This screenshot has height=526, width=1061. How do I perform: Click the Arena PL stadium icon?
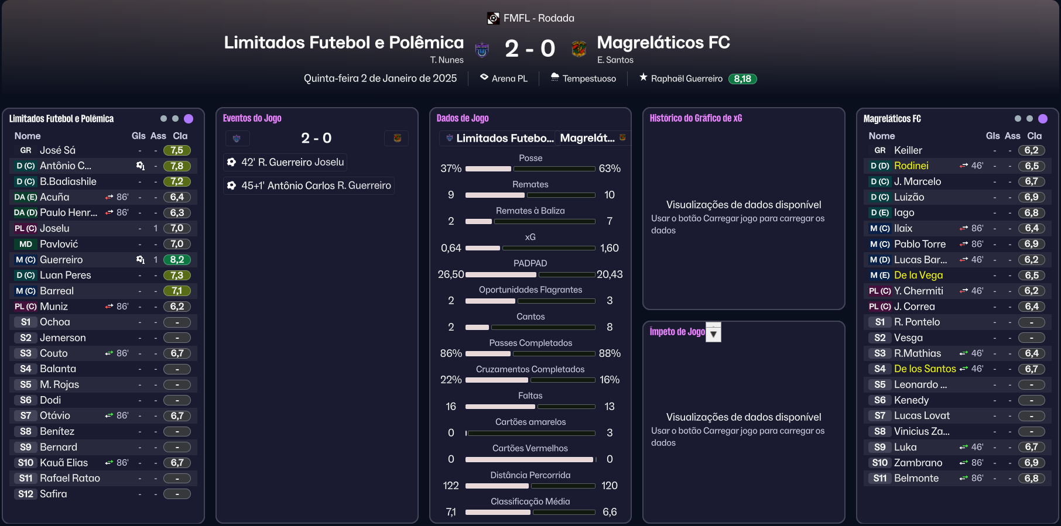point(484,77)
